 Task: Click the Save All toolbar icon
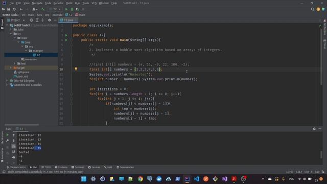coord(9,9)
